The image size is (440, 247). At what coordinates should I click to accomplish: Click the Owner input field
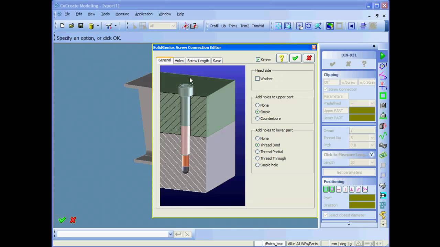[362, 130]
